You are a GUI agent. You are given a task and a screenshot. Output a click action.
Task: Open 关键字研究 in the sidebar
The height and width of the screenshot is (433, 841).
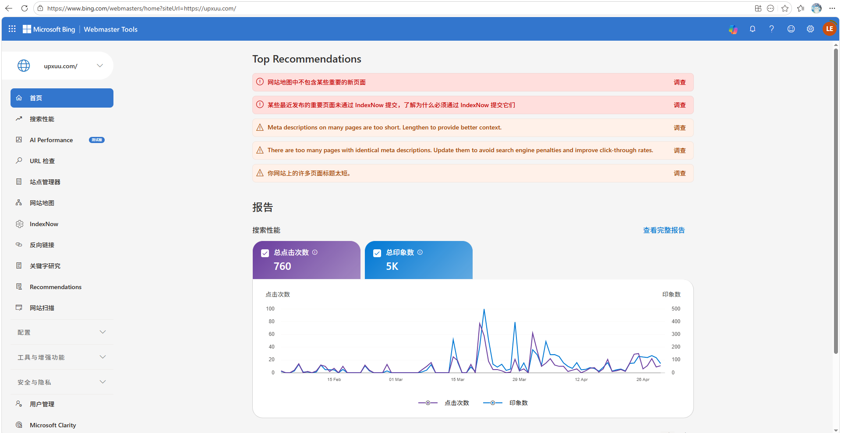pos(62,266)
